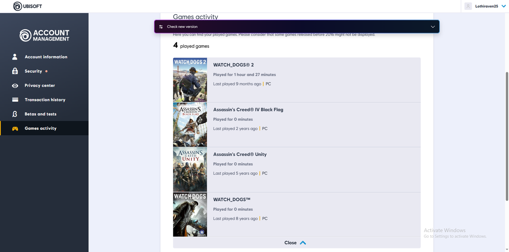This screenshot has height=252, width=509.
Task: Open Transaction history
Action: [44, 100]
